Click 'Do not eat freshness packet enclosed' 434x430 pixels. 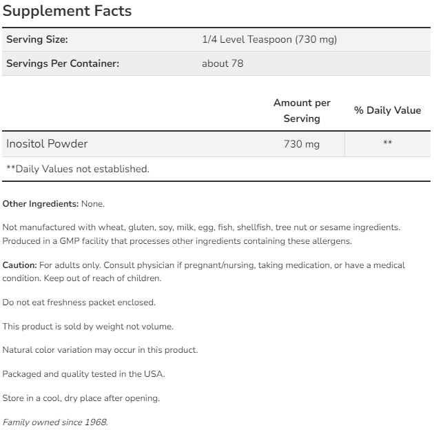point(79,303)
